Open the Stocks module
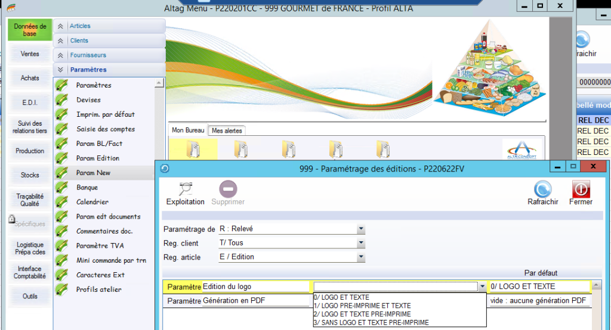The height and width of the screenshot is (330, 611). (30, 175)
